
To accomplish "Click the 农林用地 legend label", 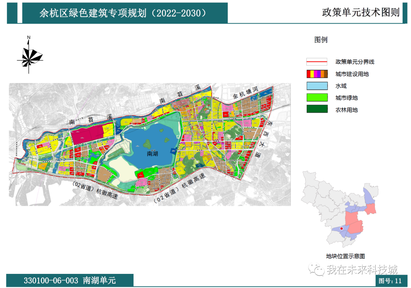I will (347, 110).
